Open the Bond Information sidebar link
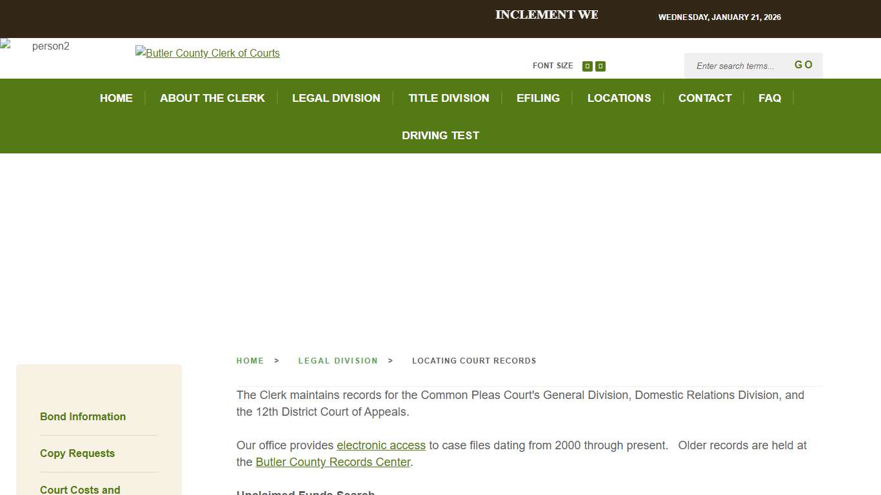881x495 pixels. point(83,416)
